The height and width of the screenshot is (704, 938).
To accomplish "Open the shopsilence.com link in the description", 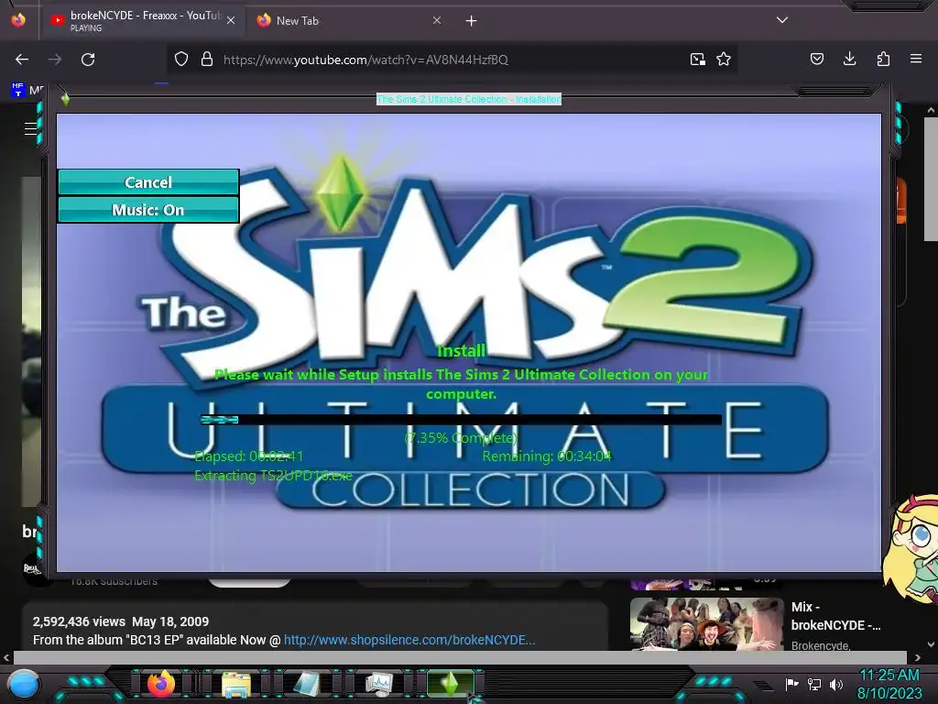I will pos(409,640).
